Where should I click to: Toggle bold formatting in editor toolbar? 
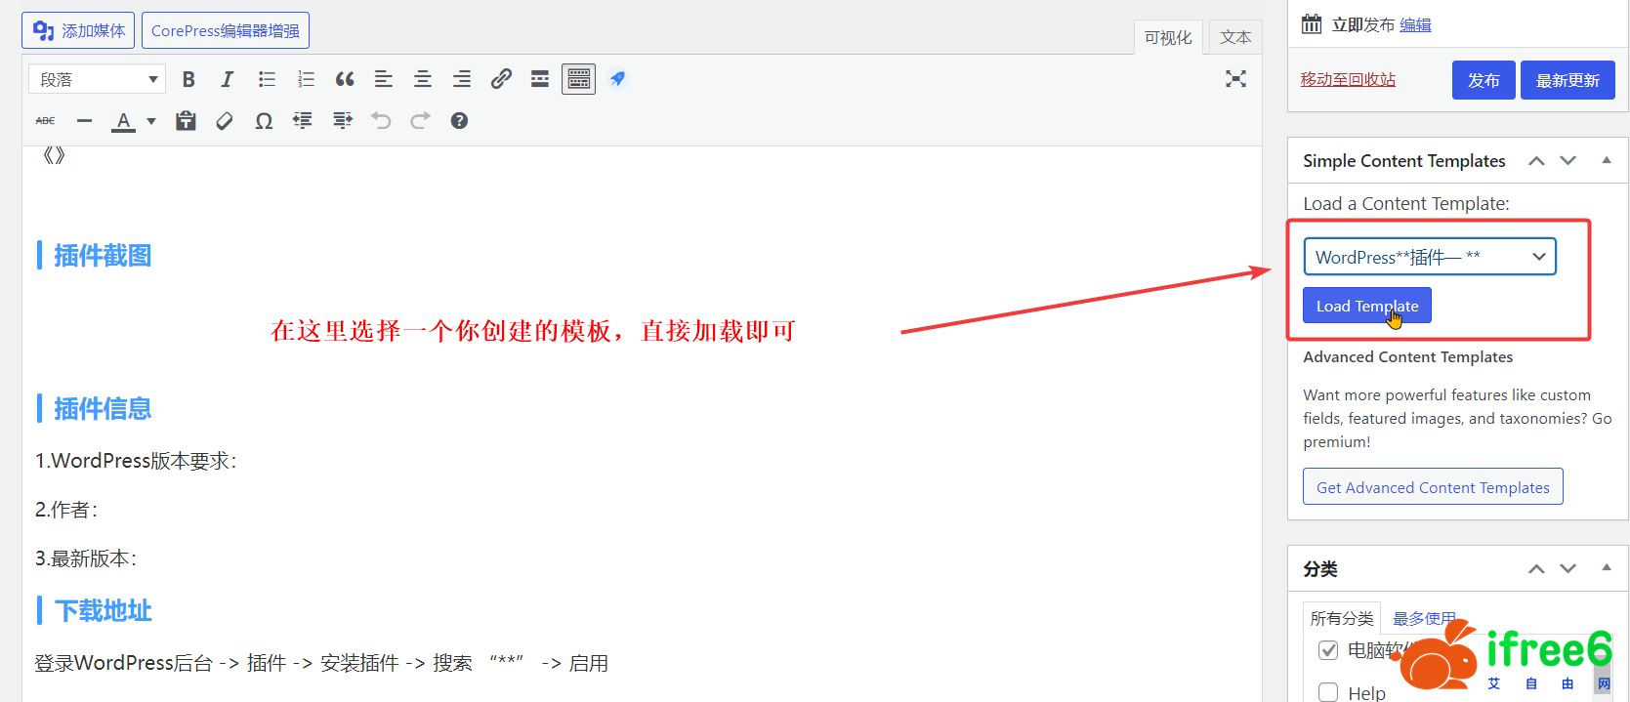(188, 79)
